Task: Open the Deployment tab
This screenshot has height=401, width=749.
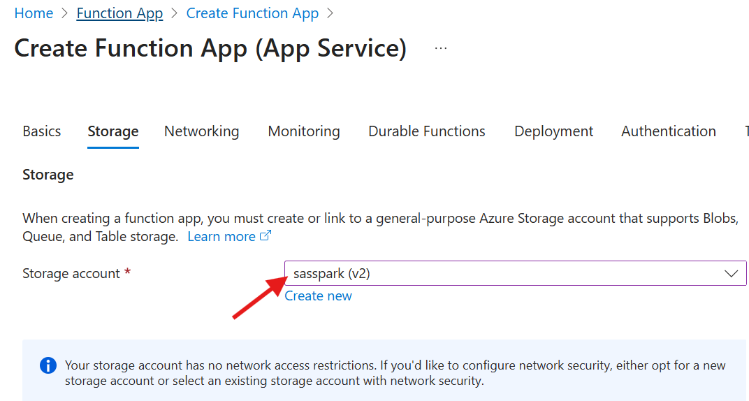Action: [553, 131]
